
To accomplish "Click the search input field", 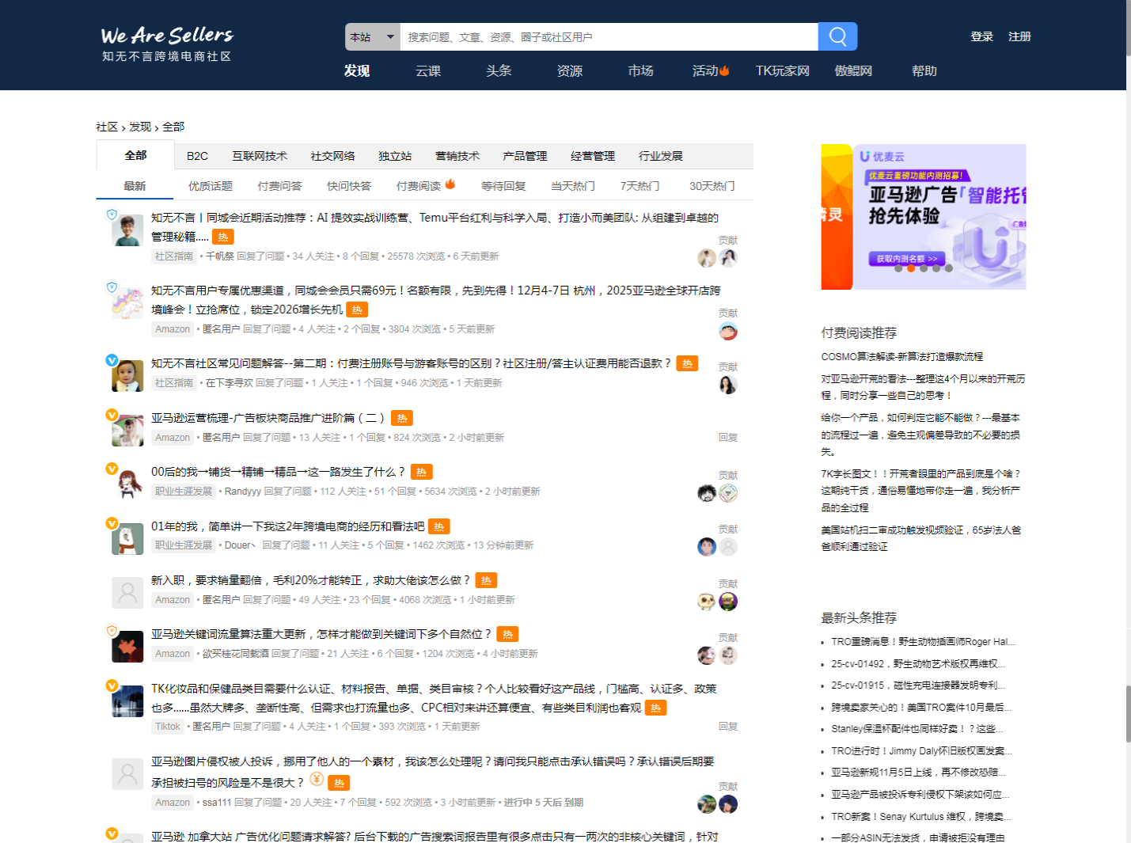I will tap(609, 36).
